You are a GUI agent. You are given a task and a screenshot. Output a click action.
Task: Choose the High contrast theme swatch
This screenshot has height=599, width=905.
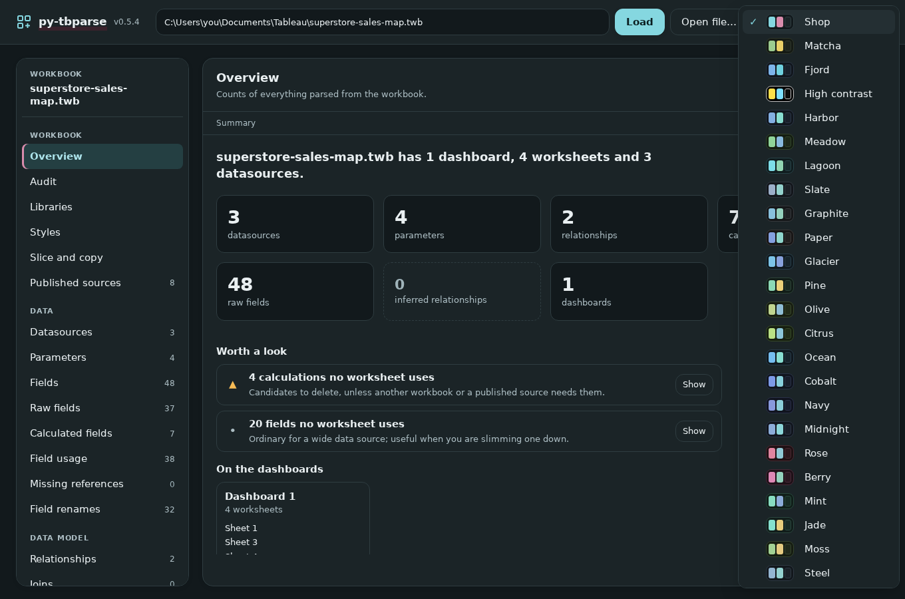click(779, 94)
